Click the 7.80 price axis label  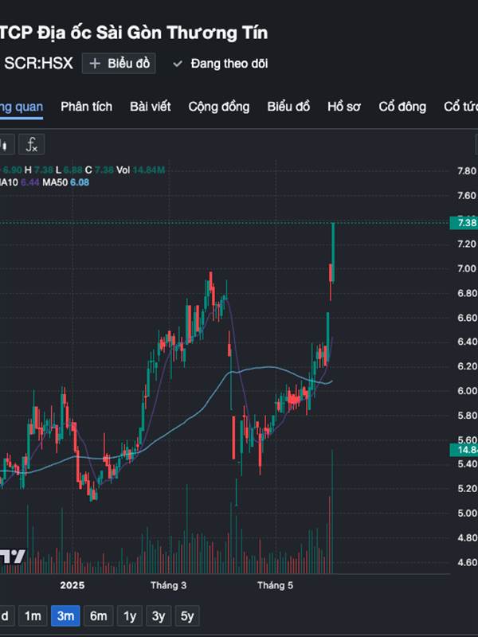coord(467,171)
